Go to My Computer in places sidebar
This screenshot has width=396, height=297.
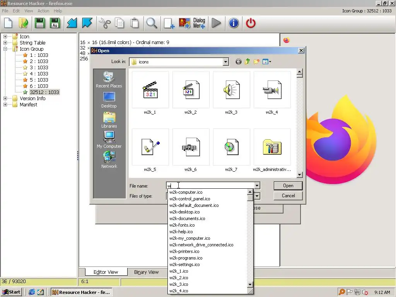point(109,140)
